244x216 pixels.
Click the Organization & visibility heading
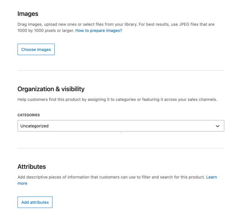tap(51, 89)
